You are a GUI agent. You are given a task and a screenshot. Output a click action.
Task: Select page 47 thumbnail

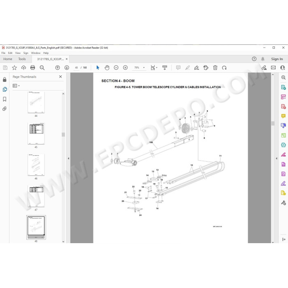tap(36, 196)
